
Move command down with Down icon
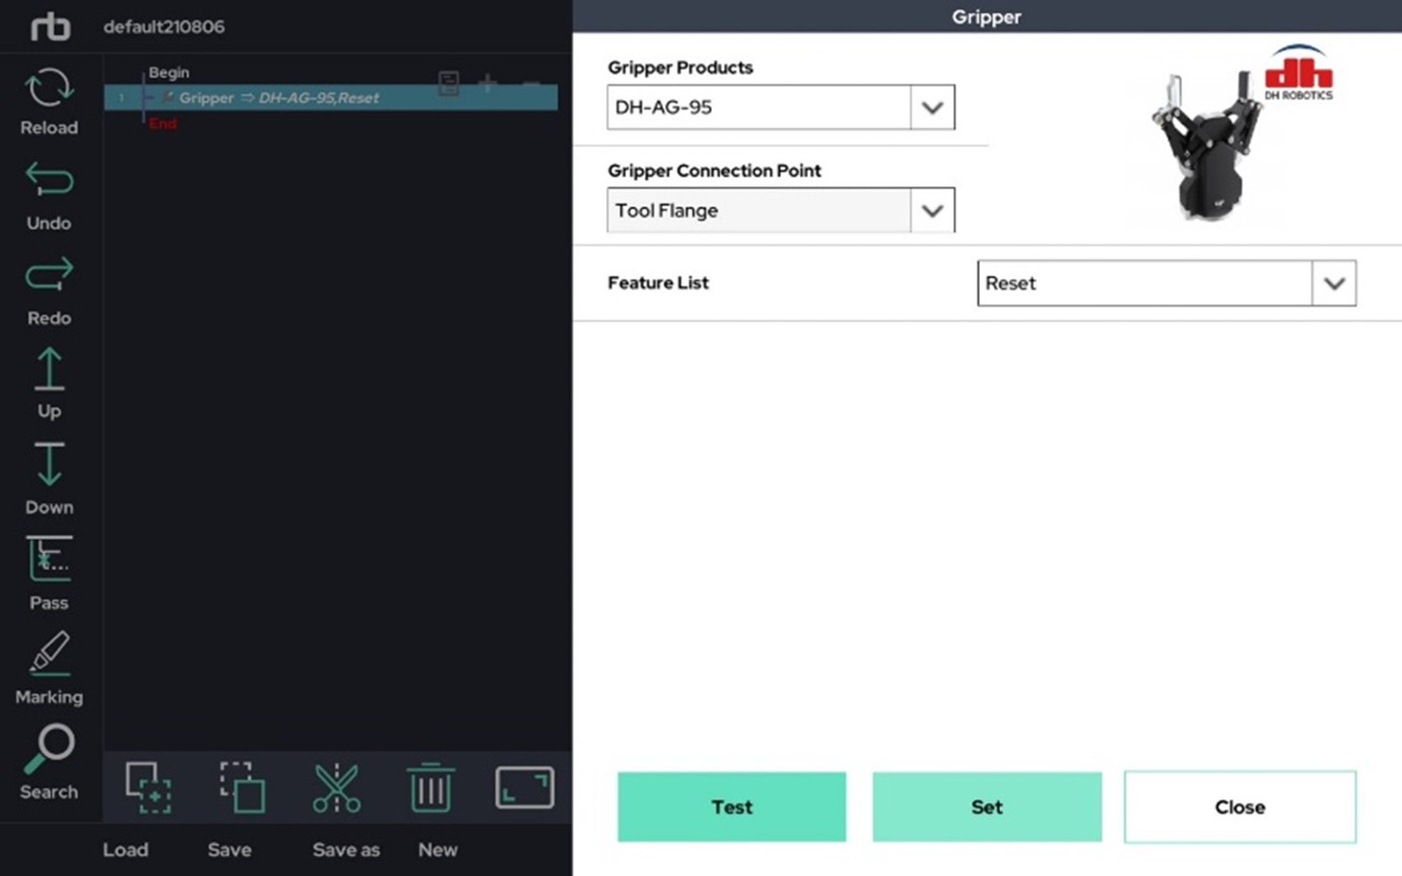[x=49, y=464]
